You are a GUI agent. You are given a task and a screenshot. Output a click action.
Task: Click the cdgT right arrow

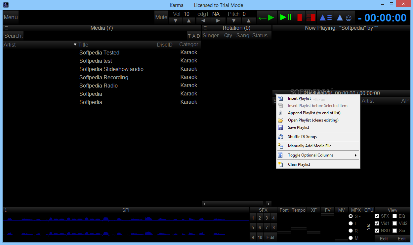point(218,21)
